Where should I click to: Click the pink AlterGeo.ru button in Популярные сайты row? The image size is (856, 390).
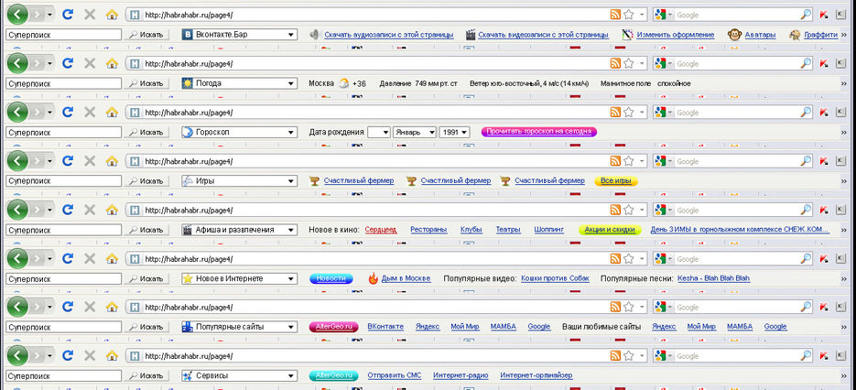(x=333, y=327)
